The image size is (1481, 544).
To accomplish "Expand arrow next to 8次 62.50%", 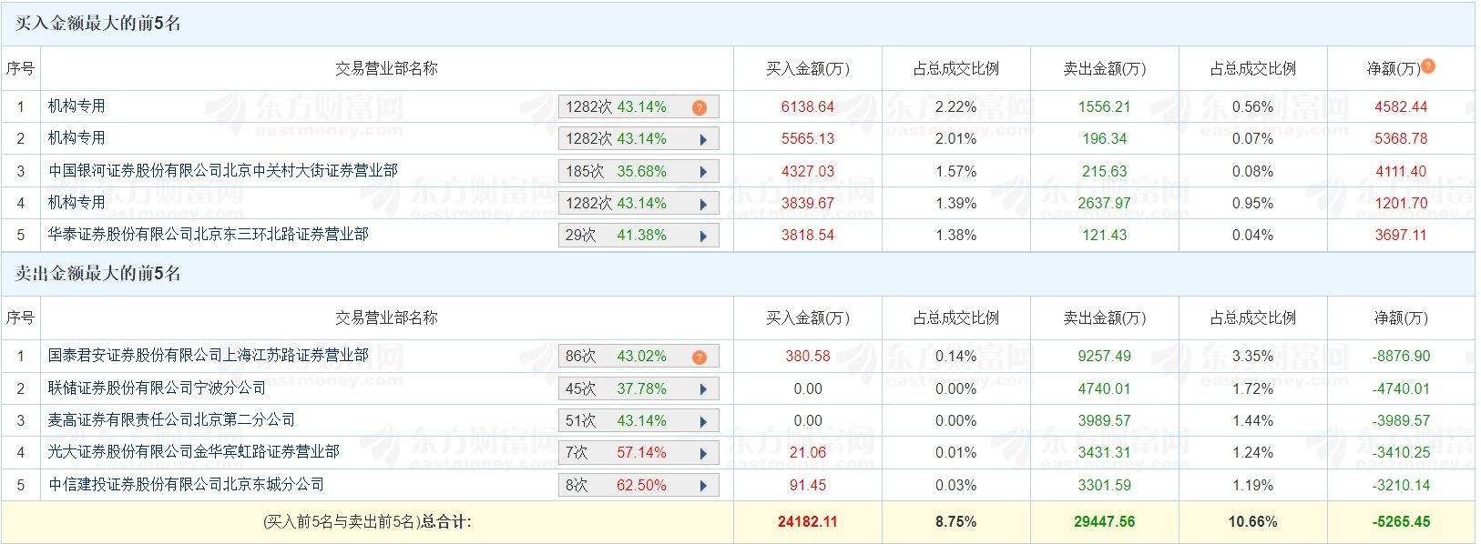I will tap(703, 485).
